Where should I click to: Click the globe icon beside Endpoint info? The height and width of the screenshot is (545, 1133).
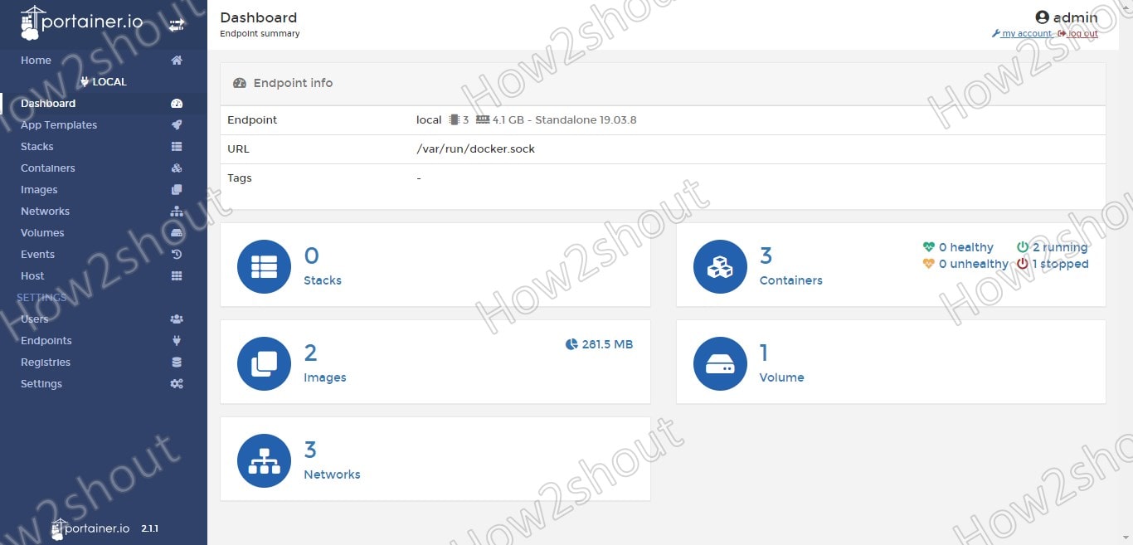tap(239, 83)
